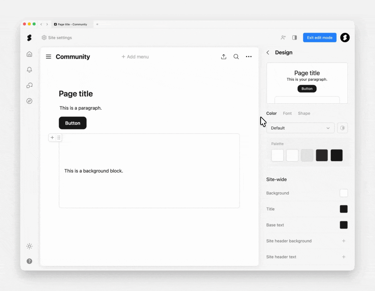Switch to the Font tab

(287, 113)
